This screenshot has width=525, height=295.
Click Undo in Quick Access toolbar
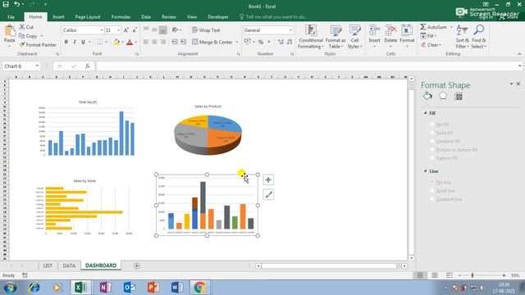[x=16, y=5]
